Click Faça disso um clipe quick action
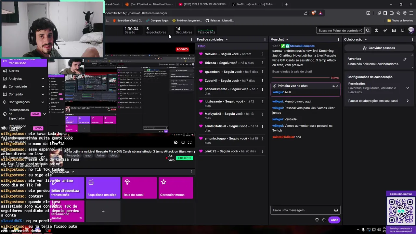This screenshot has width=416, height=234. (103, 188)
